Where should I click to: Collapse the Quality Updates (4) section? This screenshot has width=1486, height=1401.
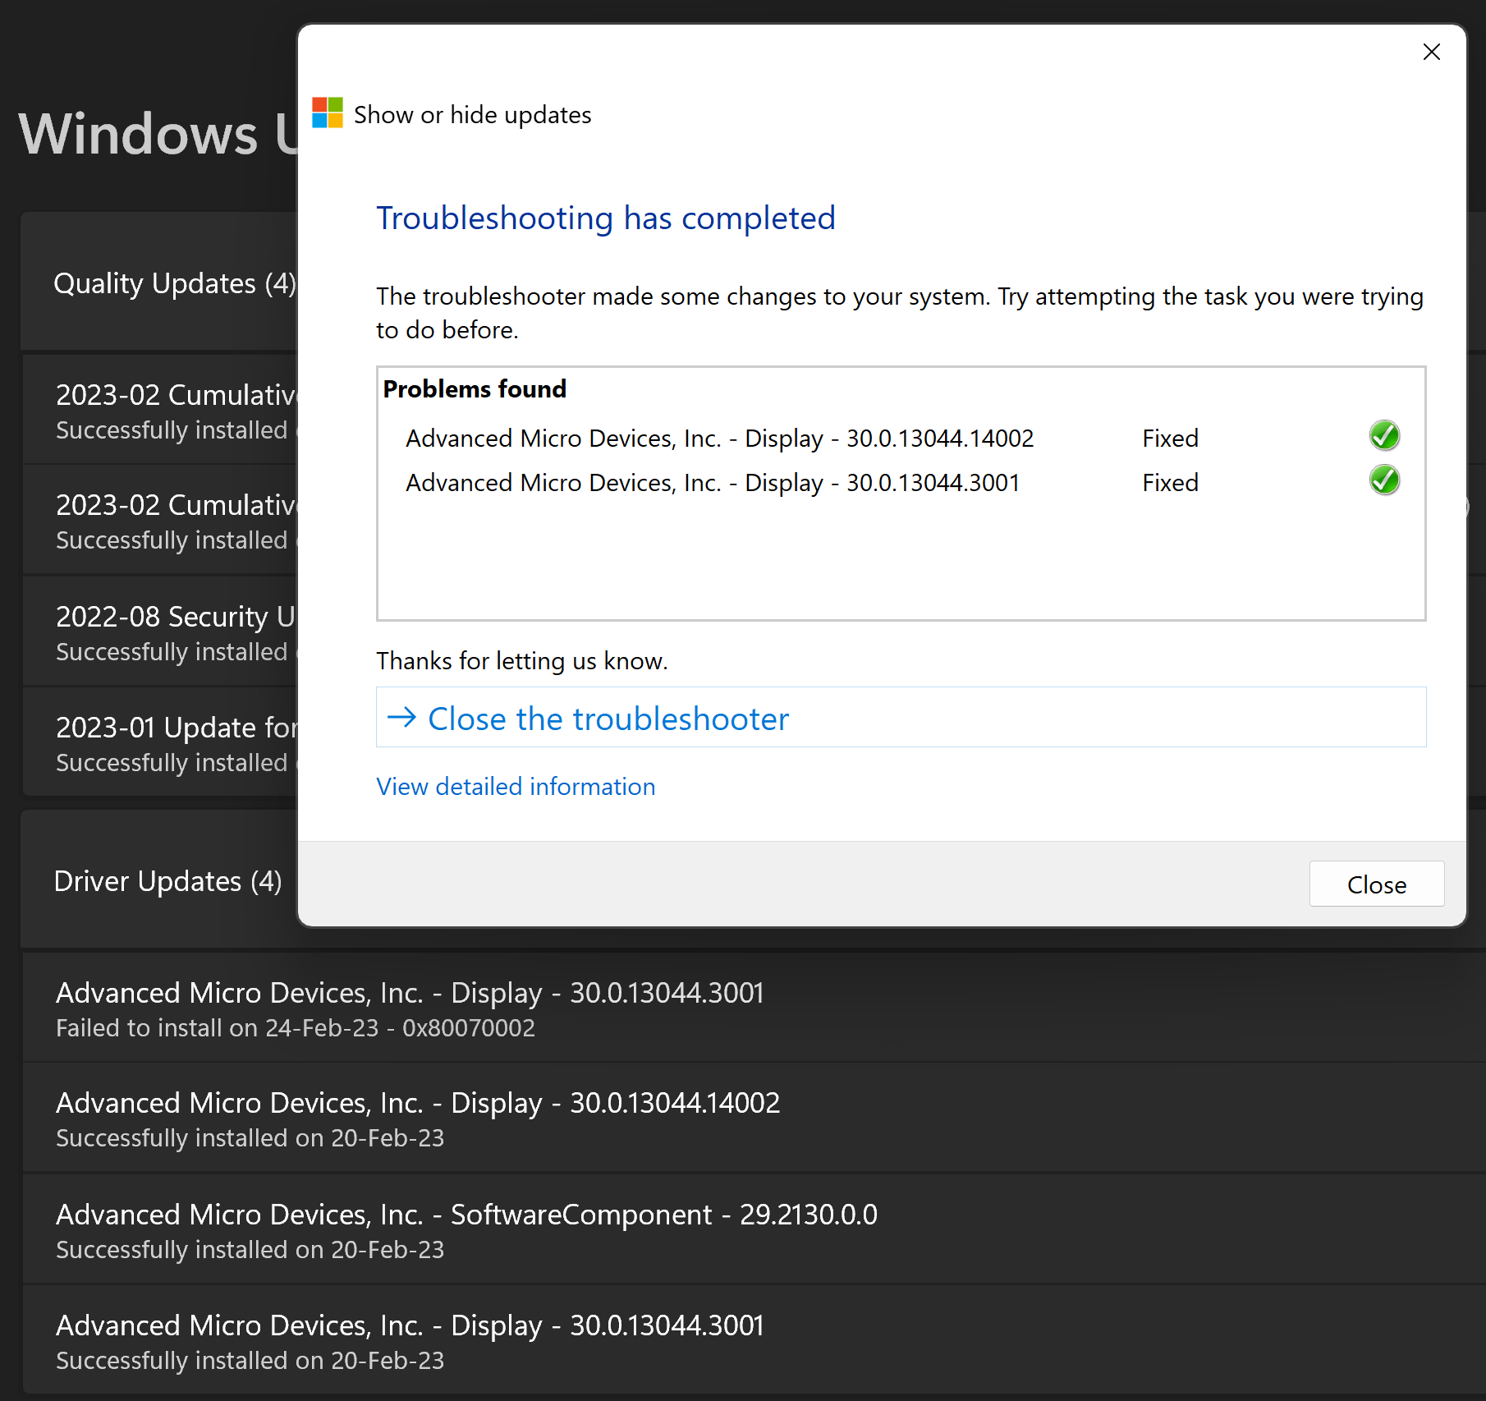coord(159,282)
